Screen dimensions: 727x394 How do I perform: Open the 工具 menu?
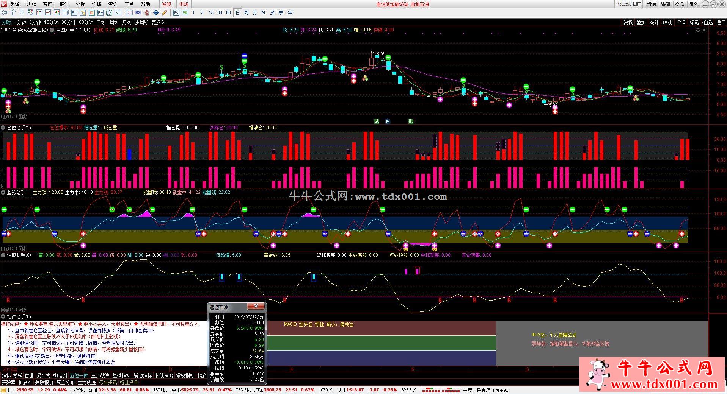[129, 4]
